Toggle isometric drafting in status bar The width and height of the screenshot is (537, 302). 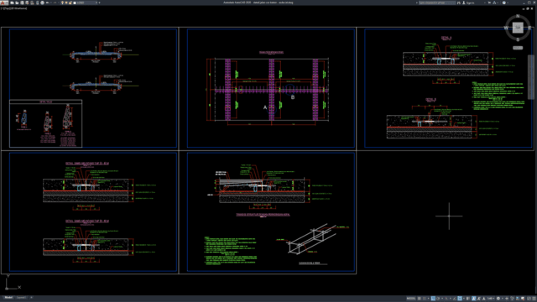coord(446,299)
